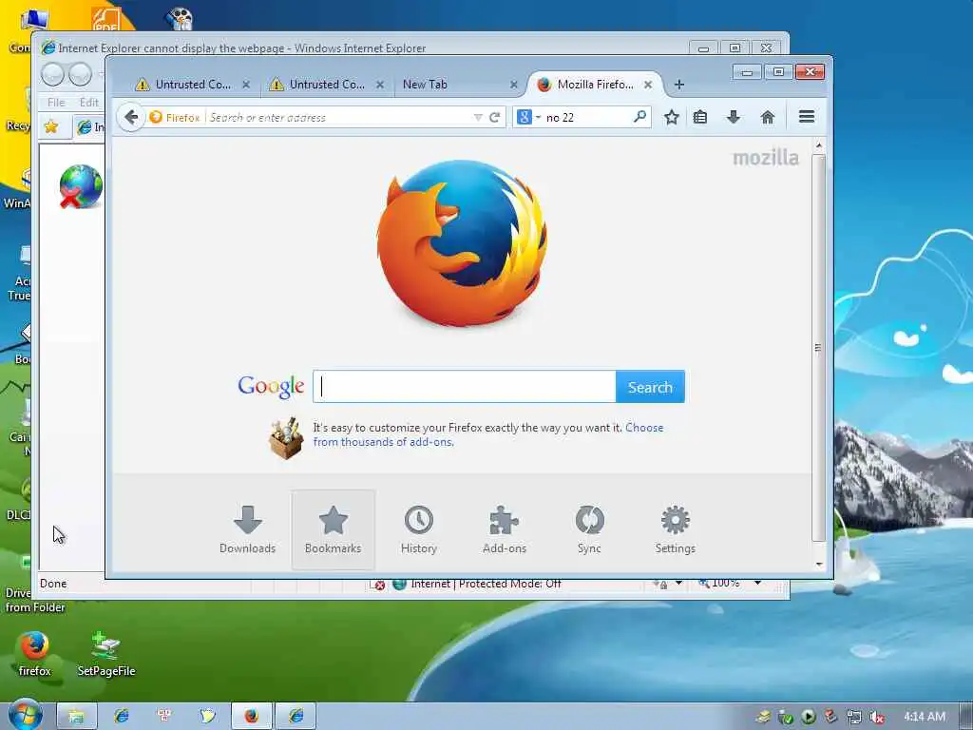973x730 pixels.
Task: Click the forward button in Internet Explorer
Action: pyautogui.click(x=80, y=74)
